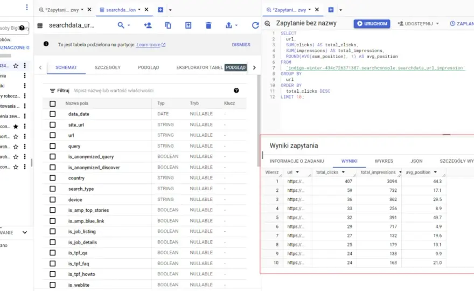
Task: Open the new tab plus icon in right pane
Action: pyautogui.click(x=331, y=10)
